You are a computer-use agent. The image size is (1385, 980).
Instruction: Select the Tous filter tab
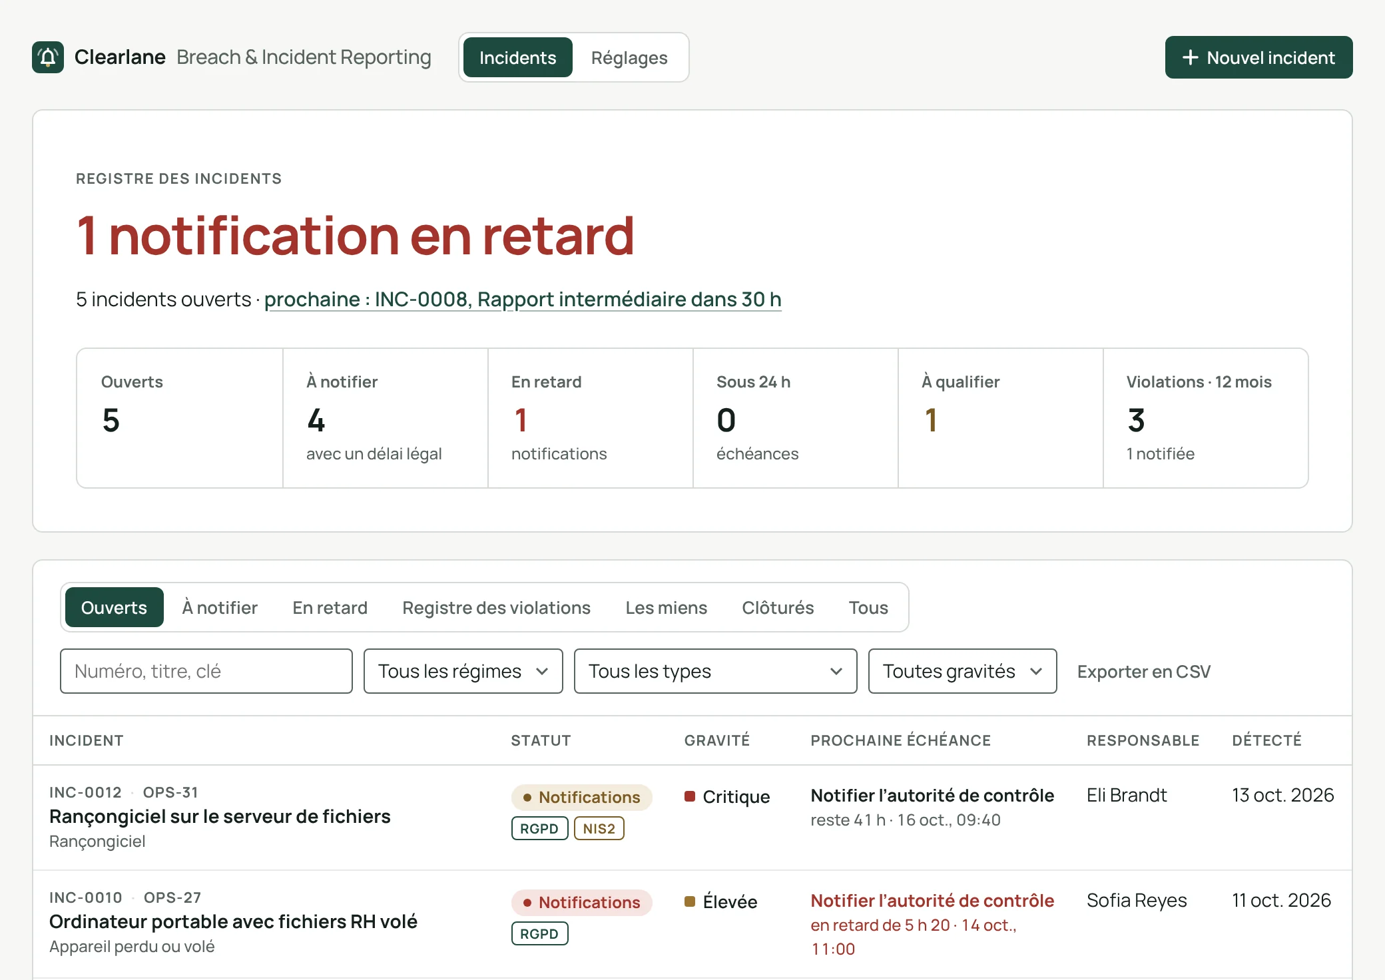click(868, 607)
